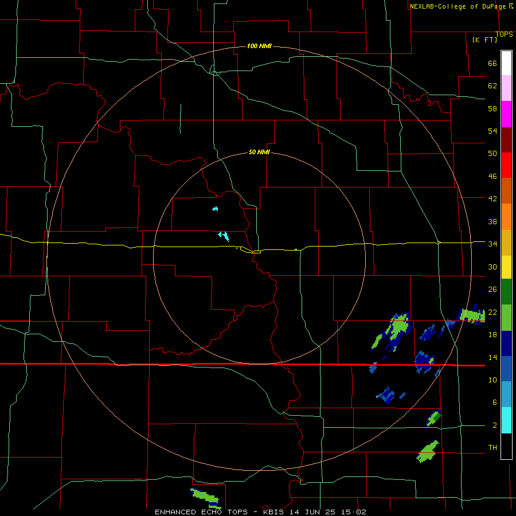Click the '30' scale value label
The width and height of the screenshot is (516, 516).
492,267
